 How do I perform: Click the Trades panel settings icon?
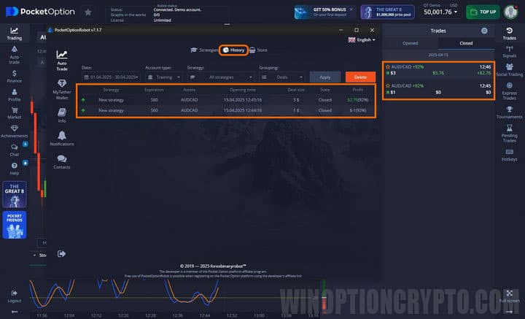pyautogui.click(x=484, y=31)
